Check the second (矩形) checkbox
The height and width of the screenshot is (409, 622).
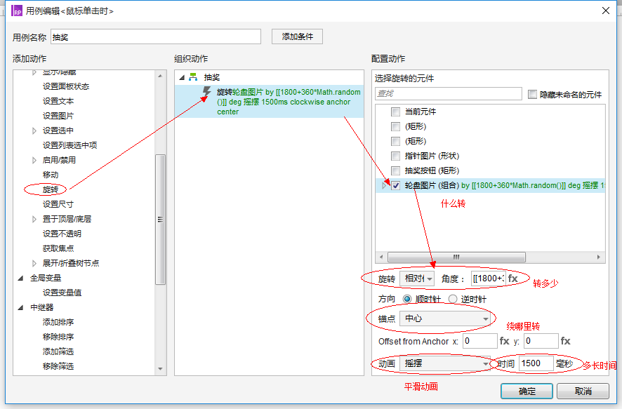(x=395, y=141)
